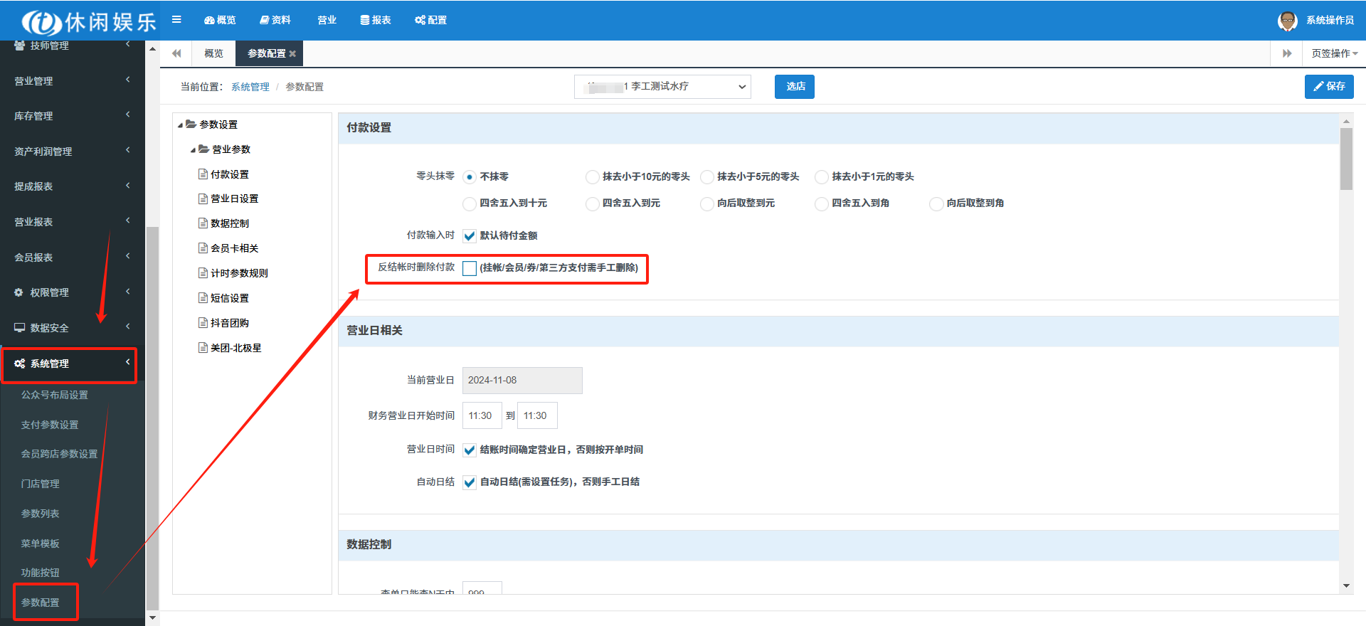The height and width of the screenshot is (626, 1366).
Task: Open the store selection dropdown
Action: (662, 87)
